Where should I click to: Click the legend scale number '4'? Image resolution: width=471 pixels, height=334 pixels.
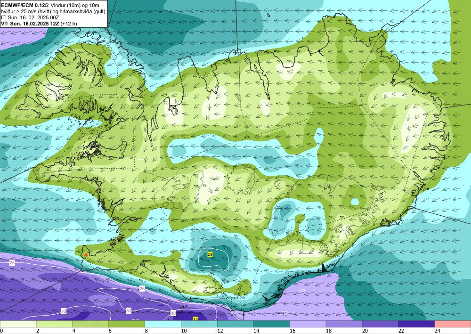click(x=74, y=331)
